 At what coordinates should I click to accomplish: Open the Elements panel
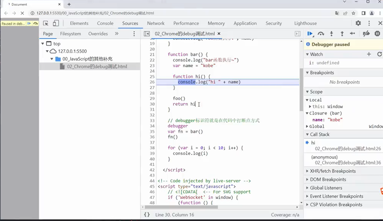(79, 23)
